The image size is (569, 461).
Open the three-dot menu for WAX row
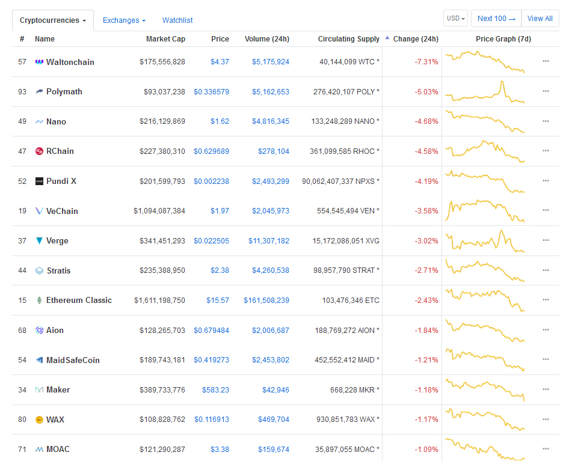click(x=546, y=420)
